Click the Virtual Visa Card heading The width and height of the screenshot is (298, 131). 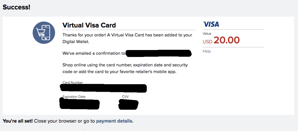[x=89, y=25]
